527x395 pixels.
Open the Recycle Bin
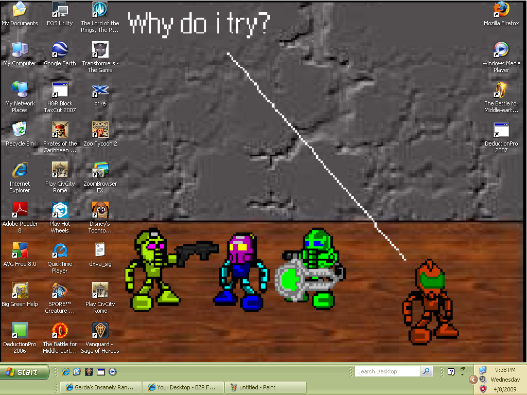tap(20, 129)
